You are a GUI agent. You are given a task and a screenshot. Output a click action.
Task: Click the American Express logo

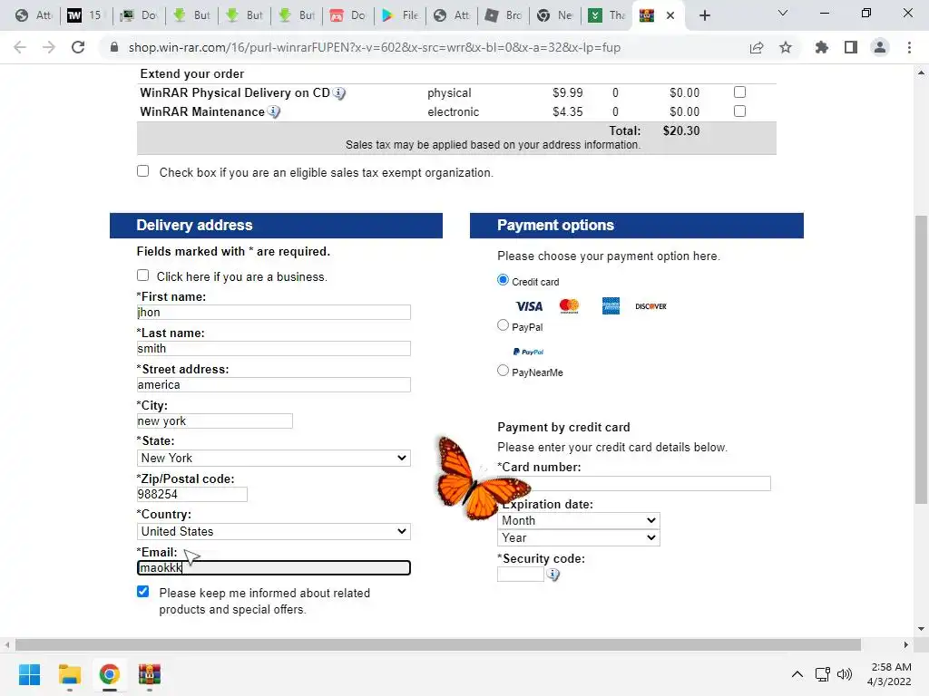(611, 306)
